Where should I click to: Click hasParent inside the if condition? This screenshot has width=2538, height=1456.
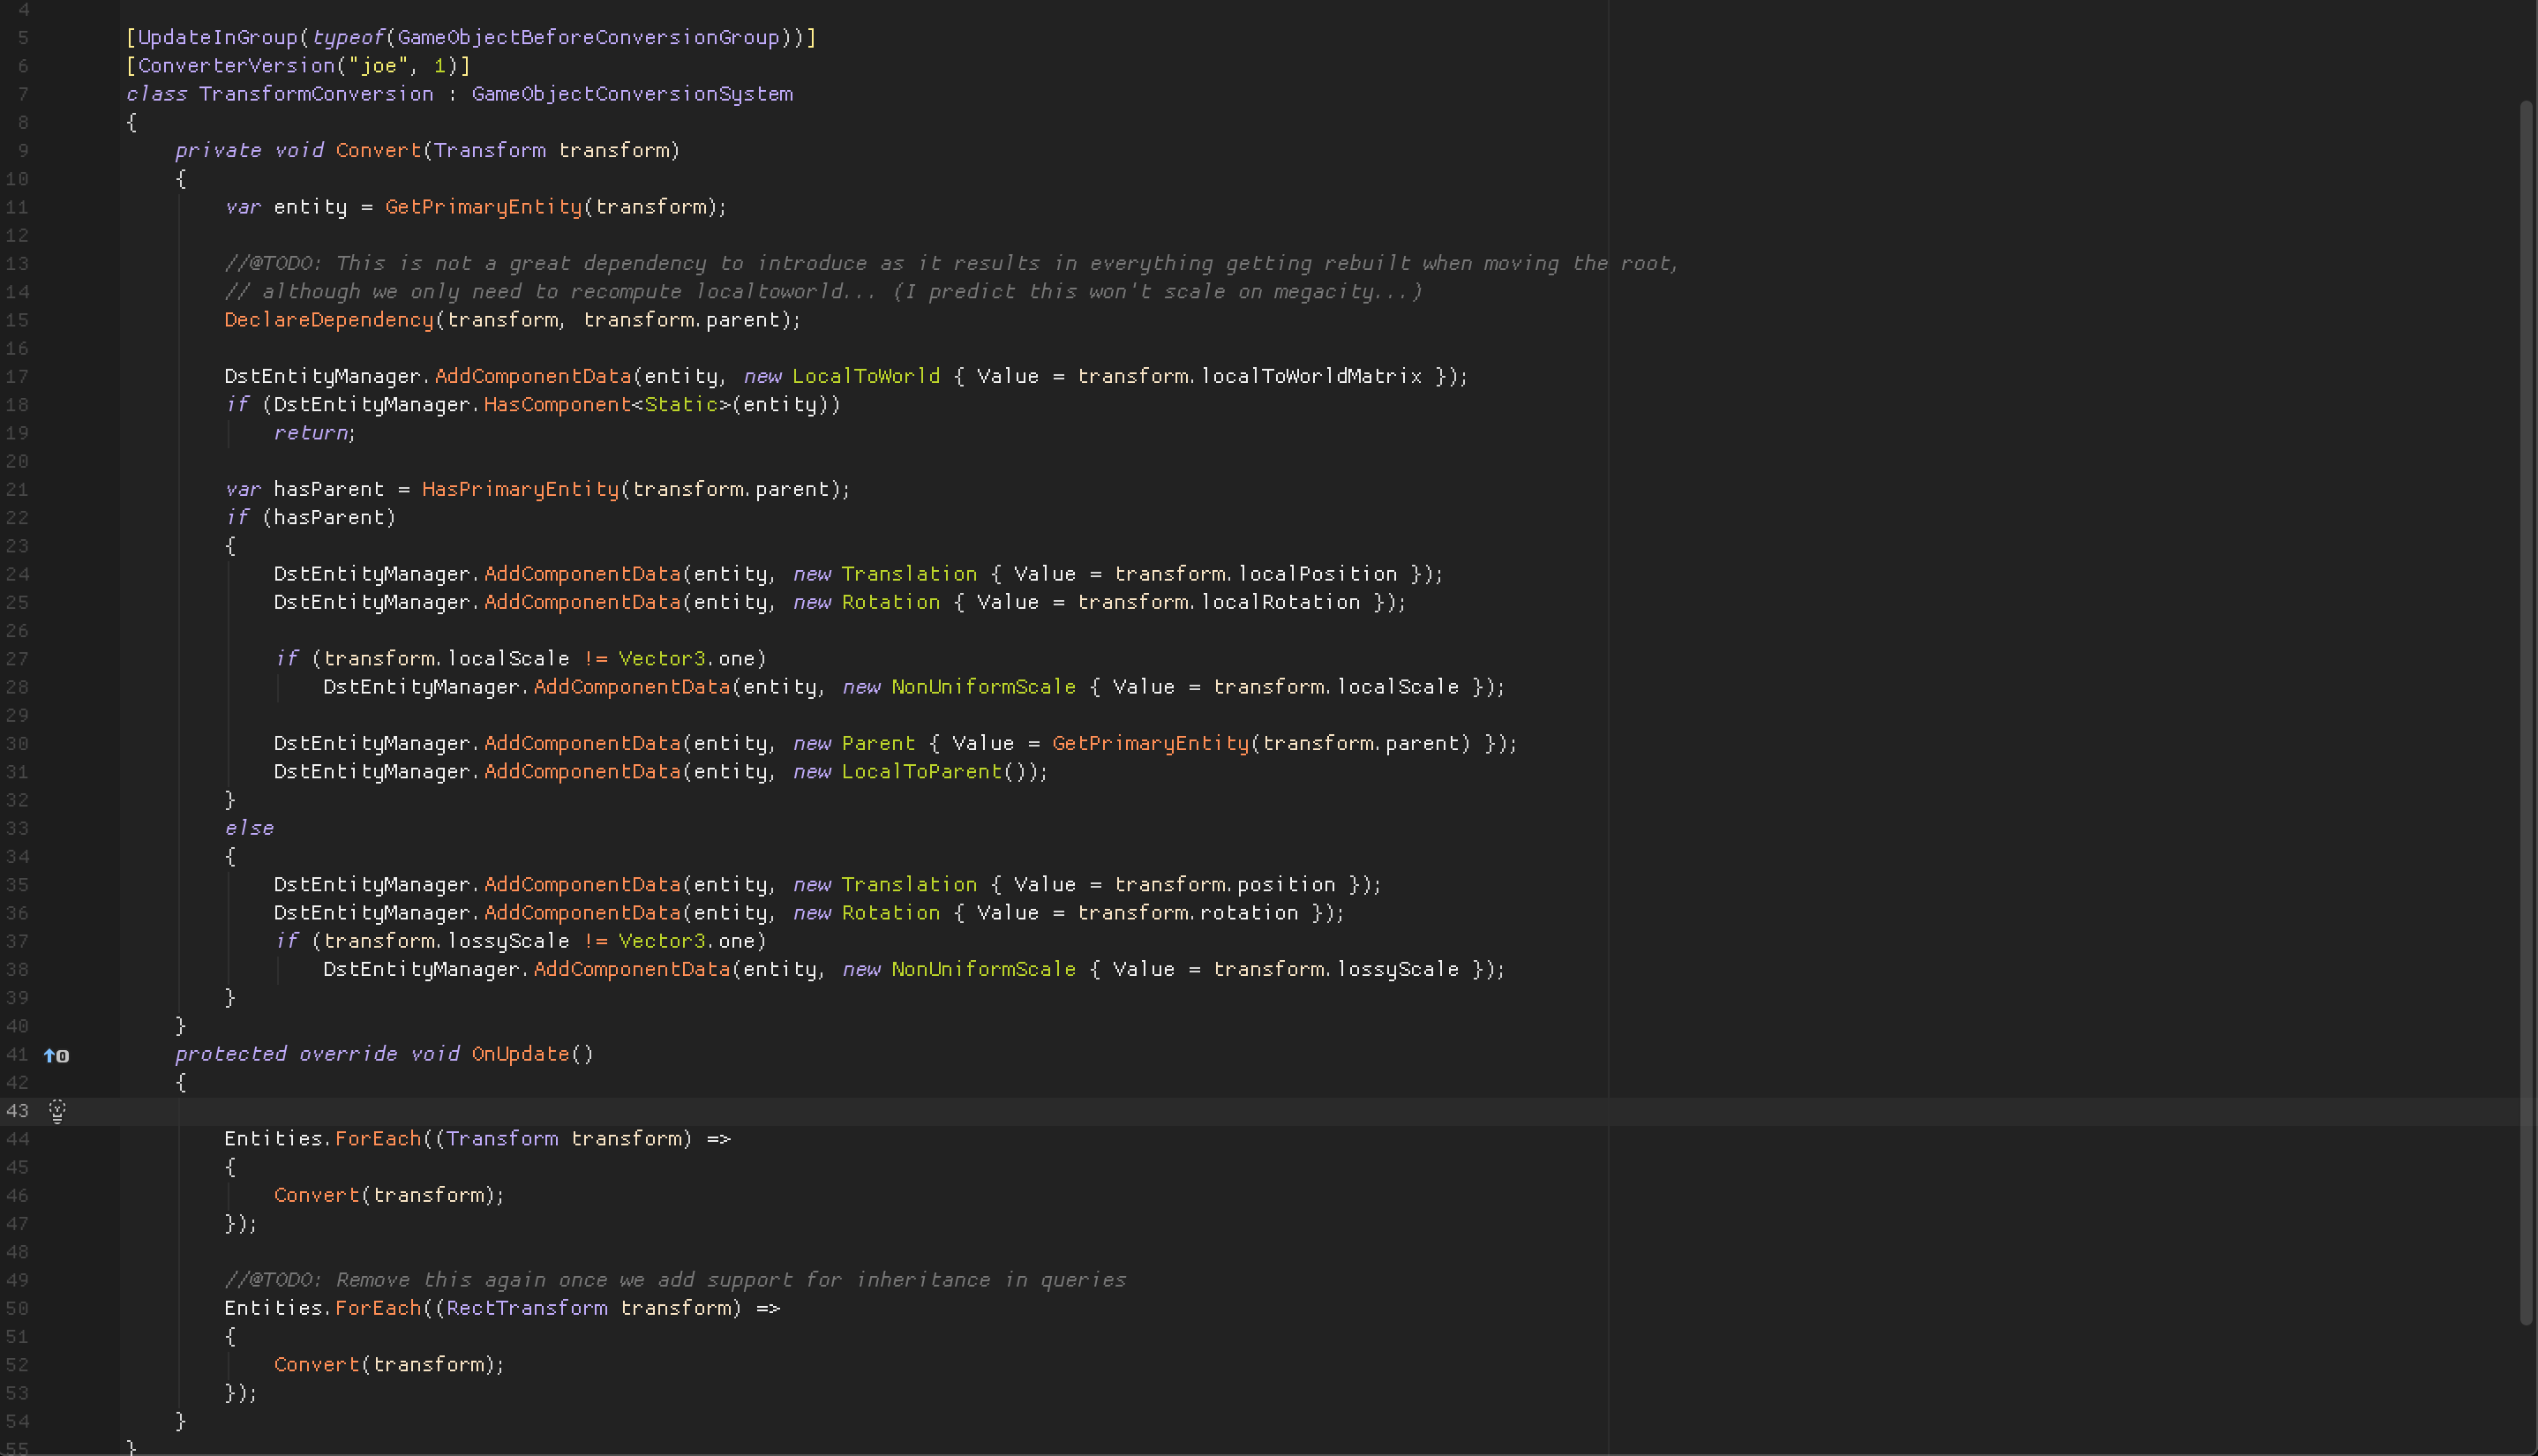click(x=329, y=518)
